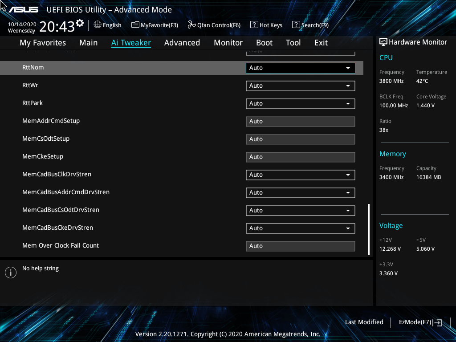456x342 pixels.
Task: Click the Hot Keys question icon
Action: [254, 25]
